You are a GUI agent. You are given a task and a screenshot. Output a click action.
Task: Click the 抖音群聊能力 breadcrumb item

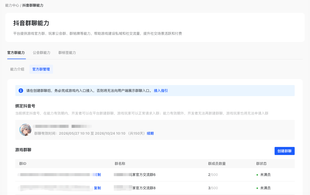[x=33, y=5]
